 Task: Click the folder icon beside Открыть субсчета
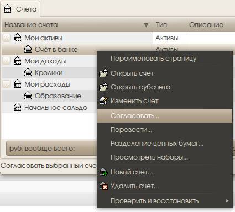[x=103, y=87]
